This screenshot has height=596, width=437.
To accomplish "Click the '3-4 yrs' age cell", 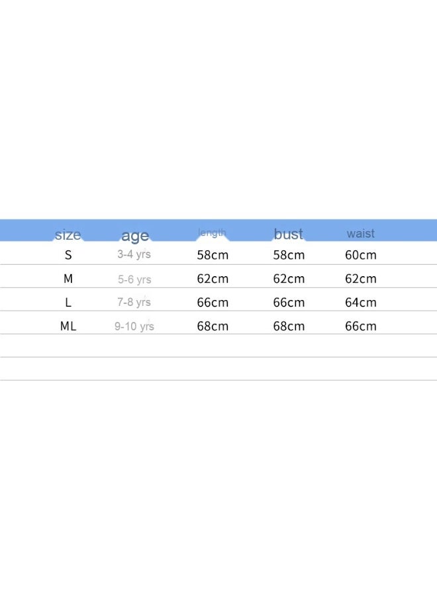I will (x=134, y=254).
